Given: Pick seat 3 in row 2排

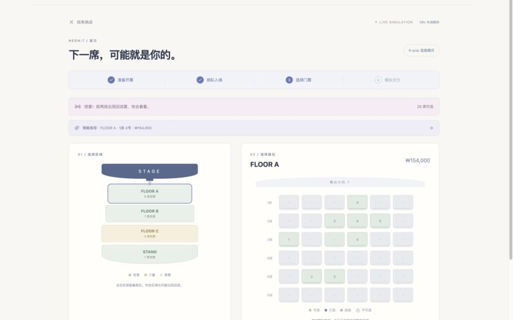Looking at the screenshot, I should (334, 221).
